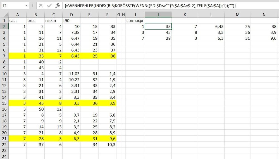Click cell D11 with value 10,22

point(71,80)
